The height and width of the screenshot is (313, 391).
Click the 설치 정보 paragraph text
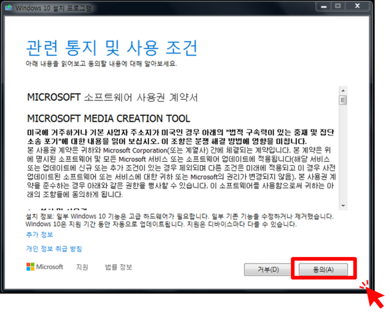coord(180,220)
